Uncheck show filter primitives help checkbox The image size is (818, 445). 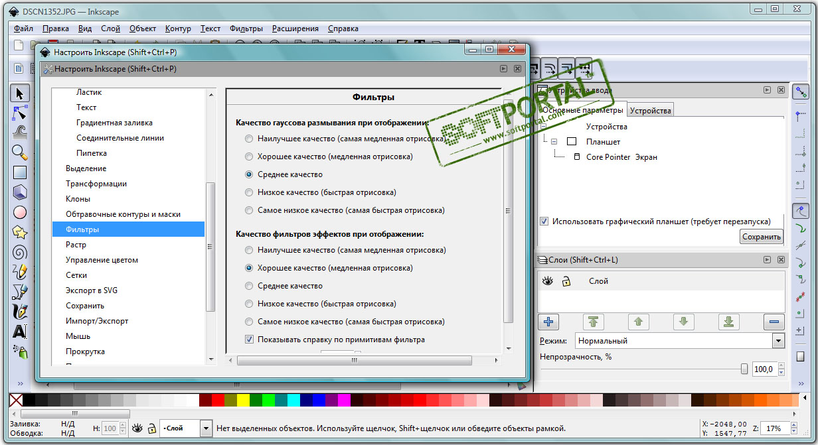pos(249,340)
